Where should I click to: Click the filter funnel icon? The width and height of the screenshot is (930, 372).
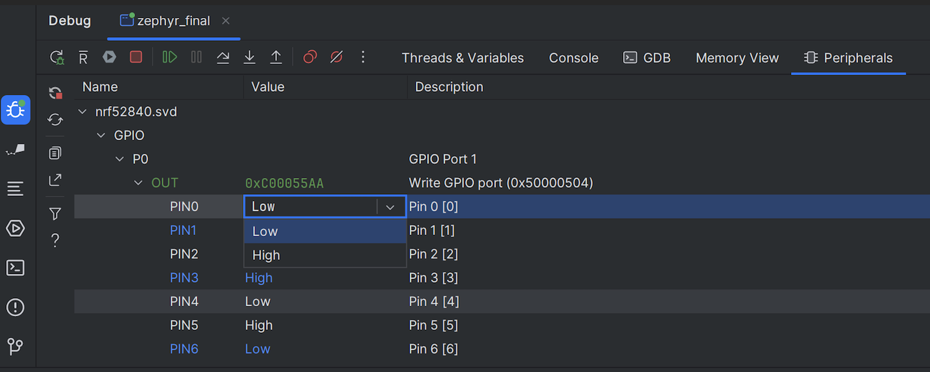coord(55,214)
